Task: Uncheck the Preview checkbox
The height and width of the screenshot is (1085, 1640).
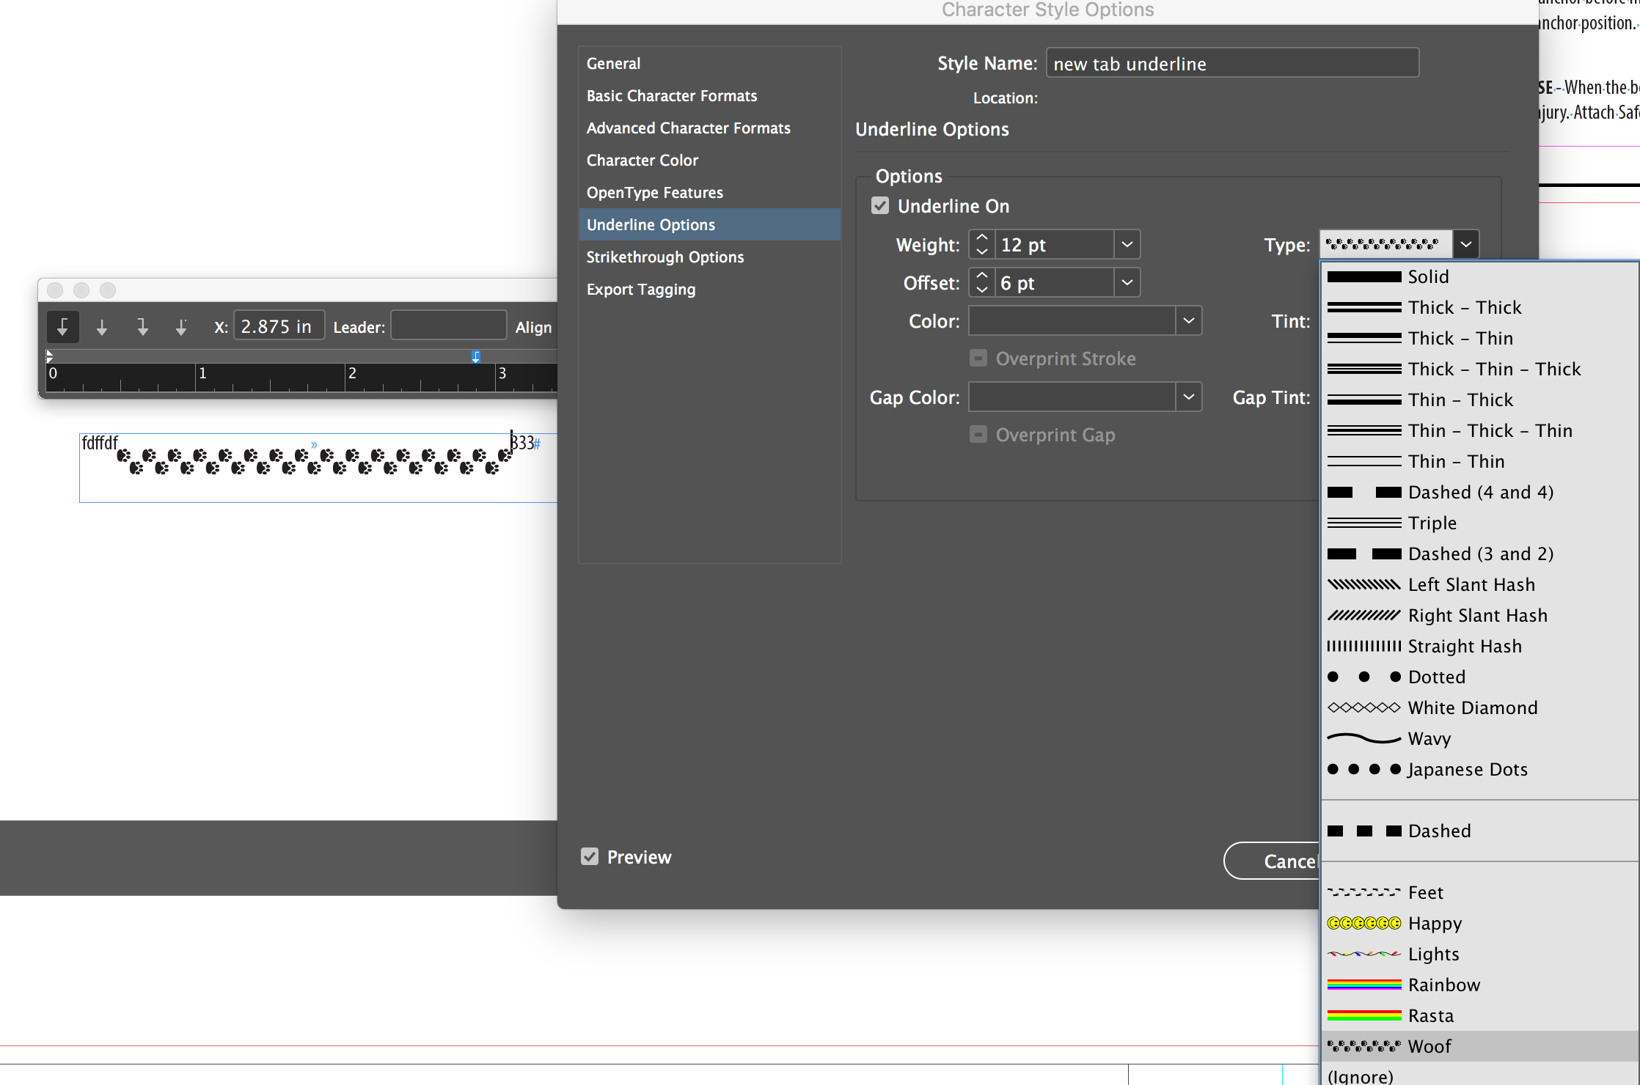Action: click(590, 856)
